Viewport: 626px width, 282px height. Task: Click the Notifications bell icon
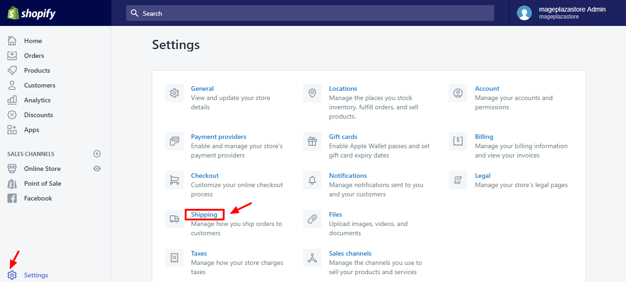[x=312, y=180]
